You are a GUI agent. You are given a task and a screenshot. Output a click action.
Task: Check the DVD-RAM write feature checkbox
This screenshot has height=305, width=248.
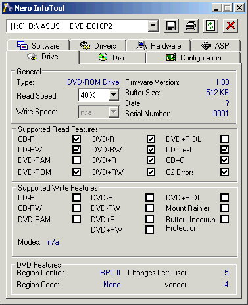click(76, 220)
